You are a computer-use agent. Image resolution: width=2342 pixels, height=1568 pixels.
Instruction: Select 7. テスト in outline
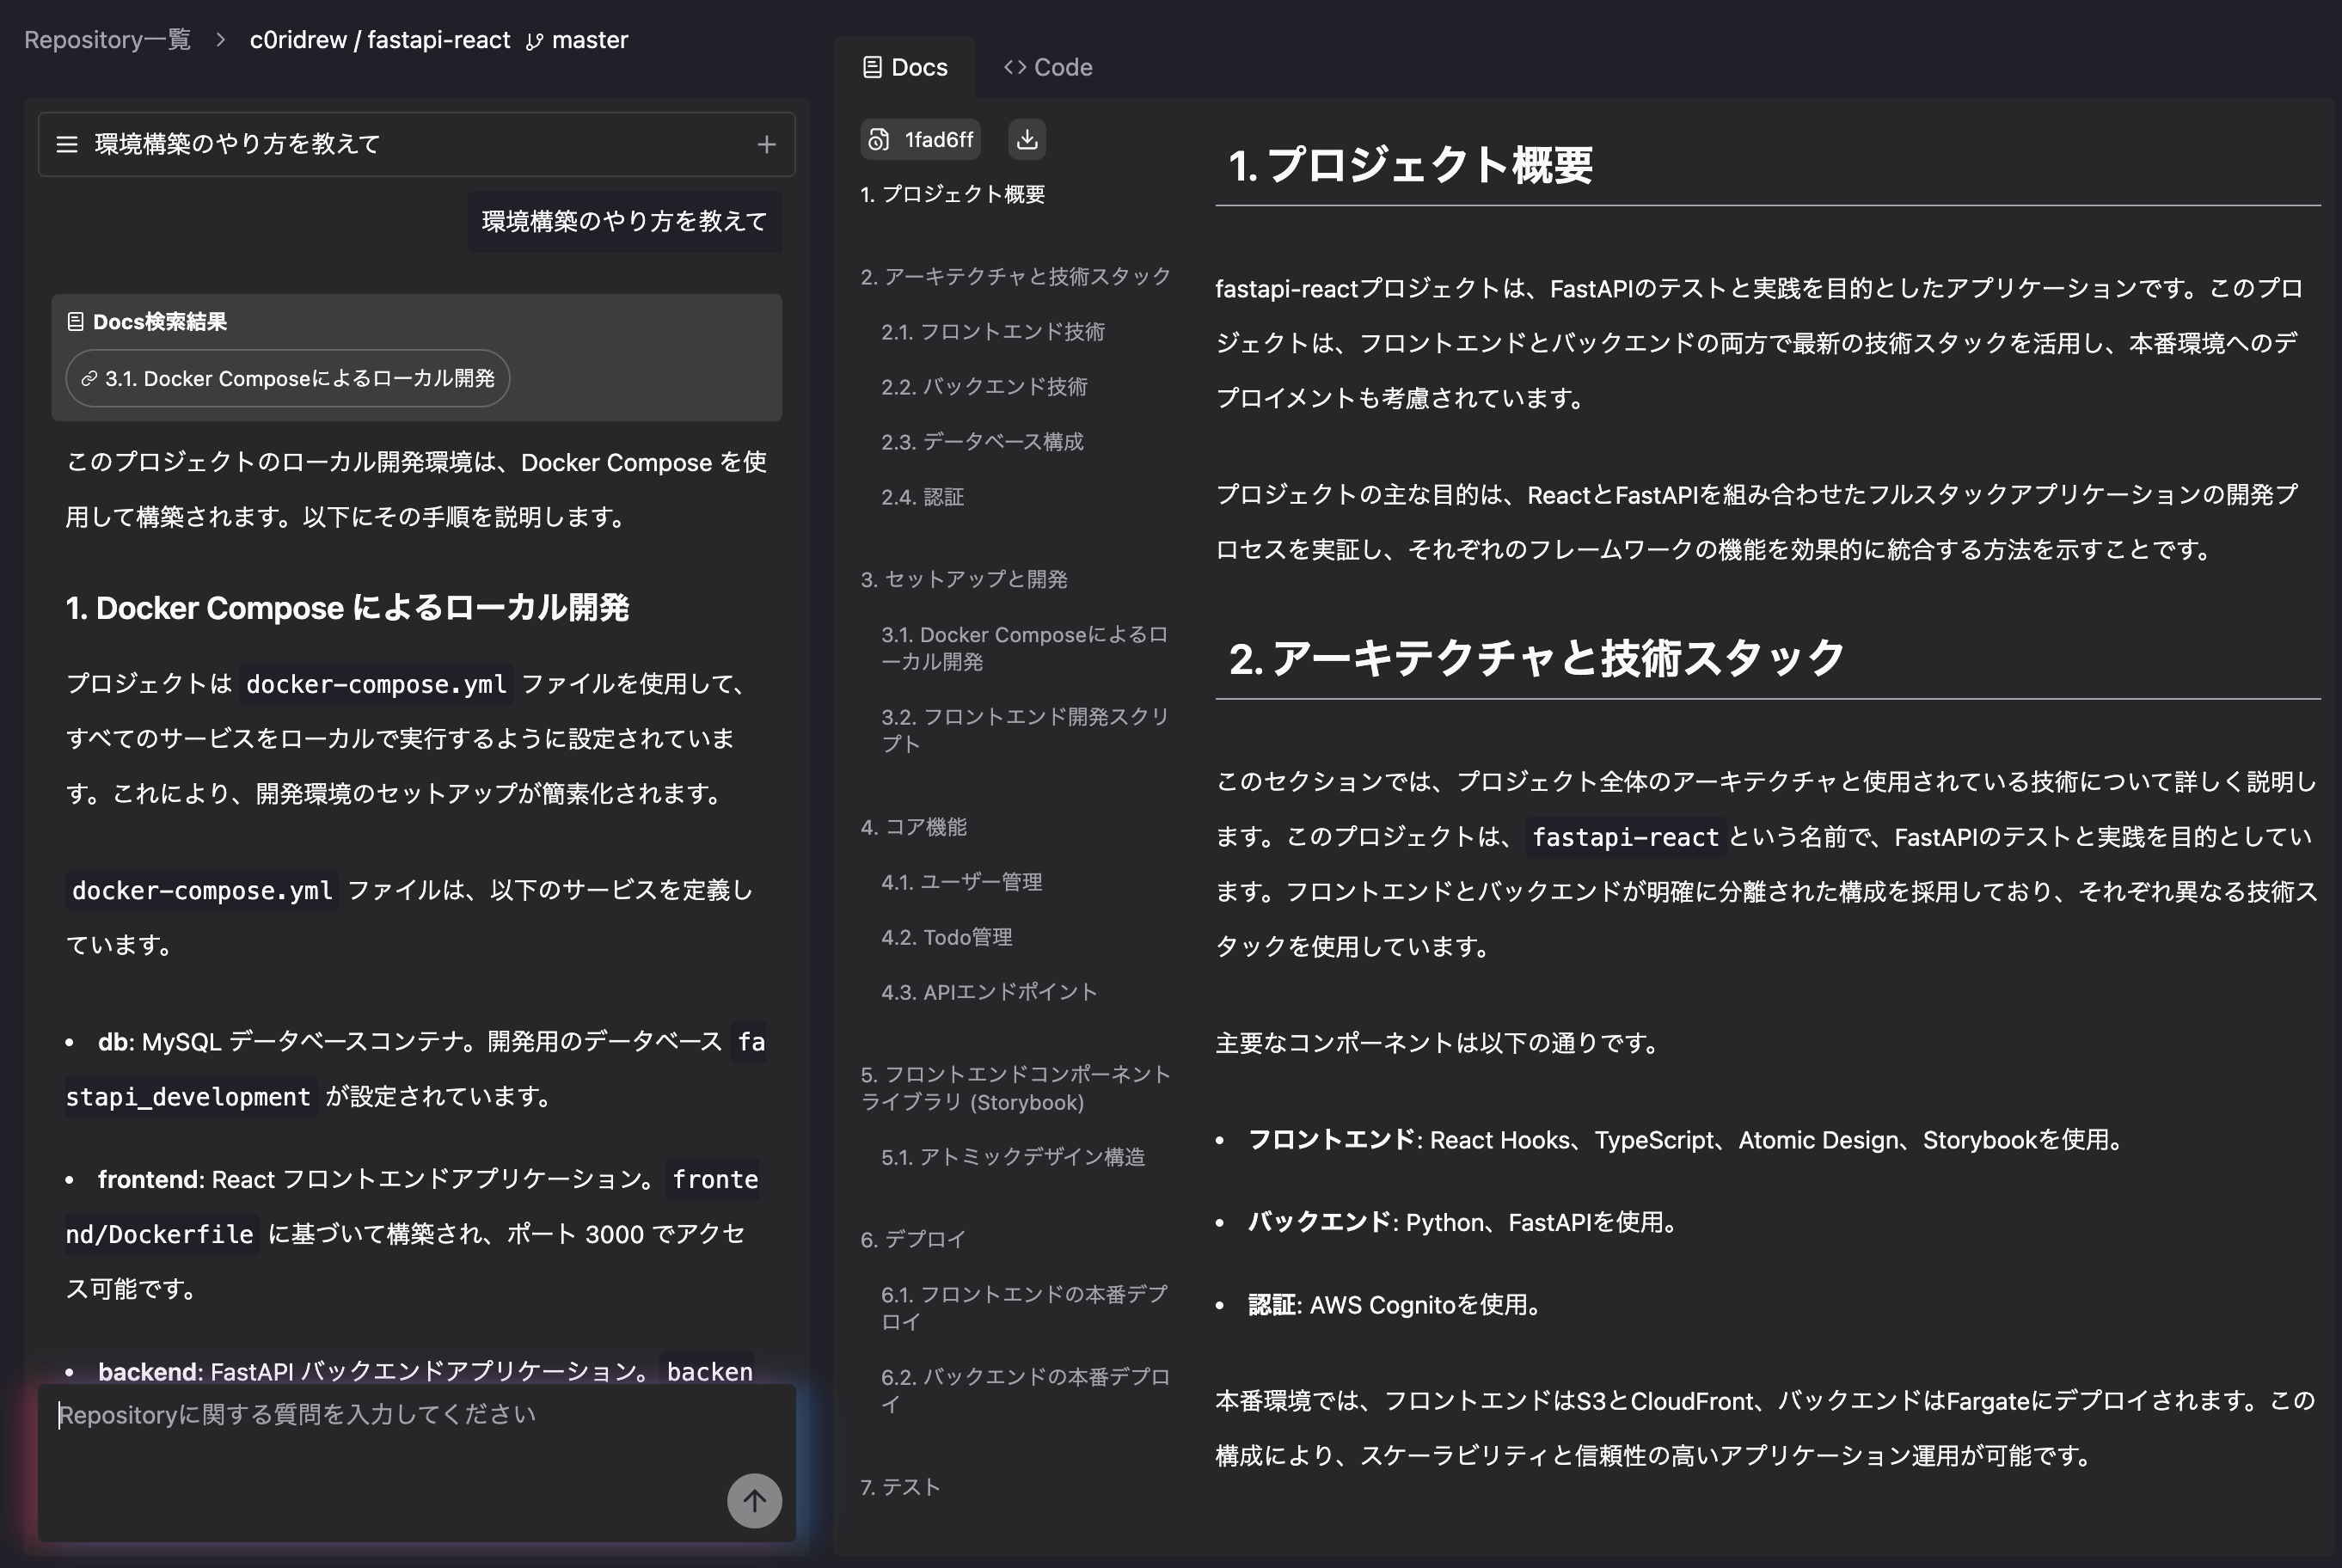(899, 1487)
